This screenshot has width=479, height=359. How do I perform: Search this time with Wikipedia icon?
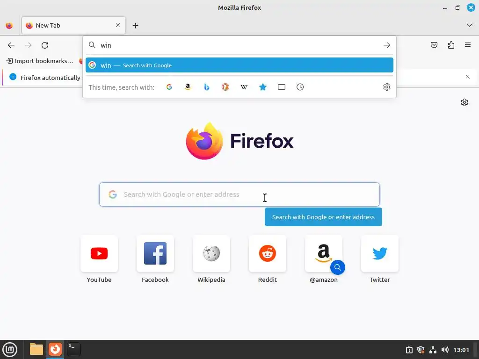[244, 87]
